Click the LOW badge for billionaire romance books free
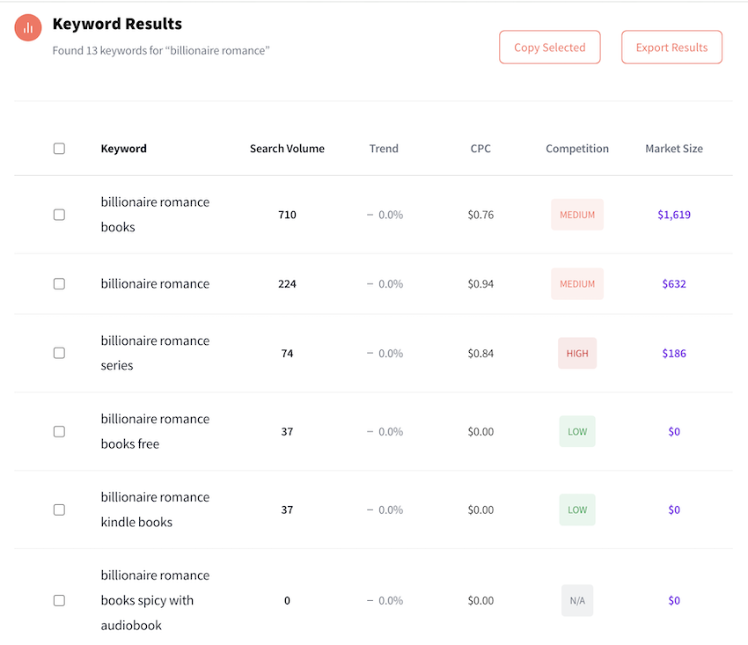748x645 pixels. click(x=577, y=431)
